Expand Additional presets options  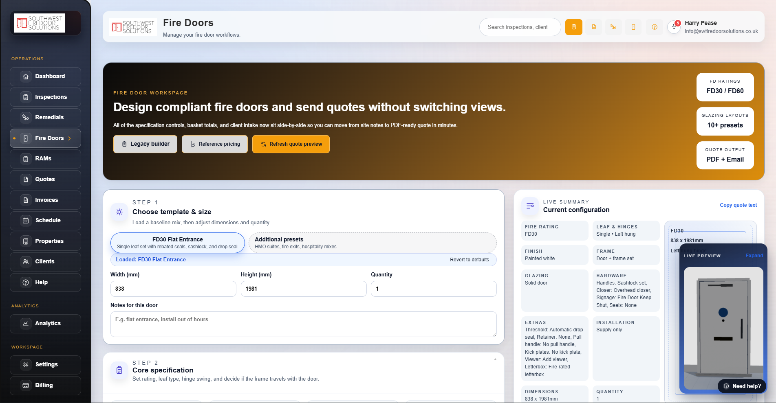click(372, 243)
